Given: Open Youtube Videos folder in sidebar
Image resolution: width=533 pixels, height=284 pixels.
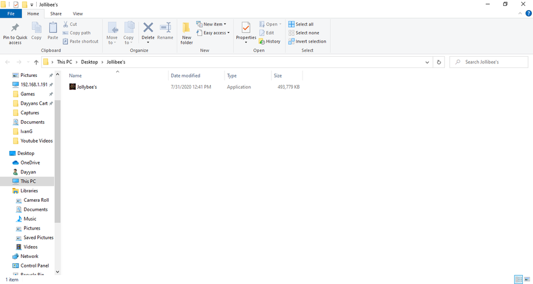Looking at the screenshot, I should coord(36,141).
